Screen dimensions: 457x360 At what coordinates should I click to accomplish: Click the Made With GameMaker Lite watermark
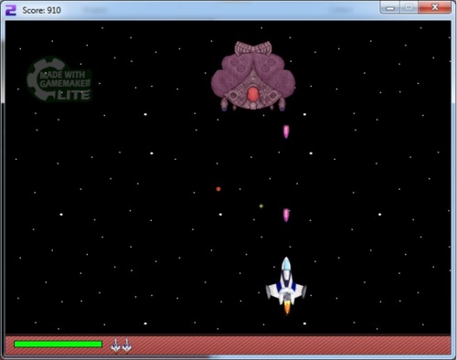pyautogui.click(x=59, y=79)
